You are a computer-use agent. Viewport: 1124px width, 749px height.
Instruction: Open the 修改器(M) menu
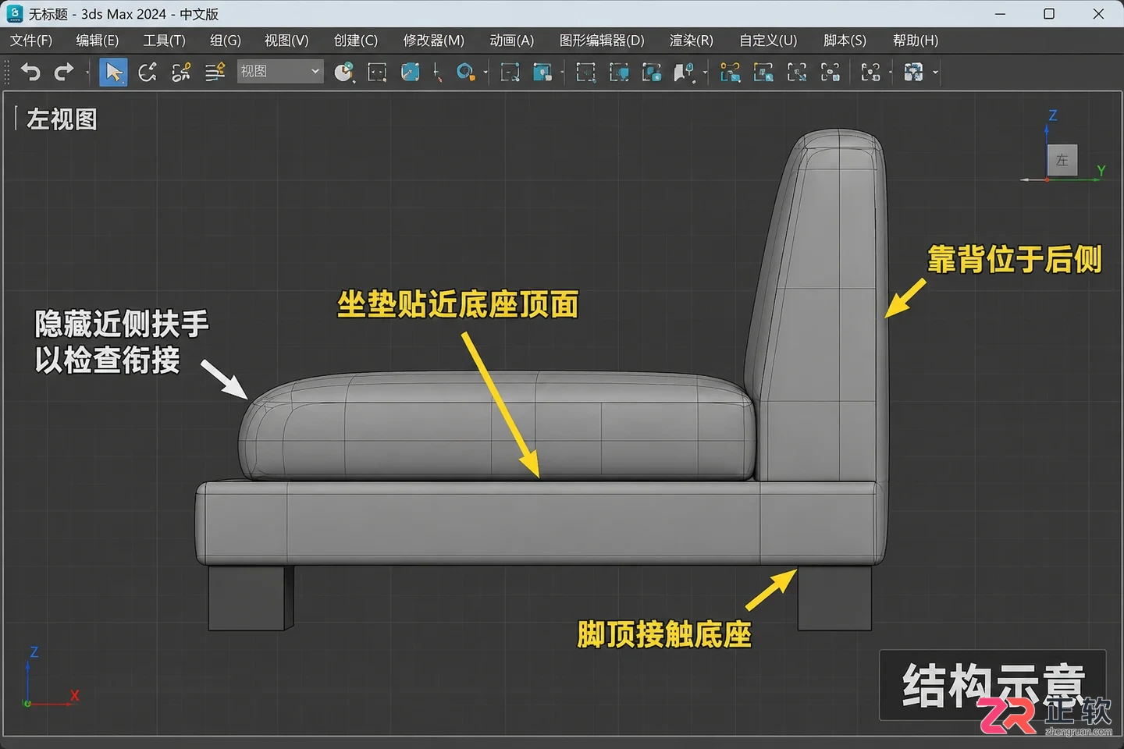[434, 41]
